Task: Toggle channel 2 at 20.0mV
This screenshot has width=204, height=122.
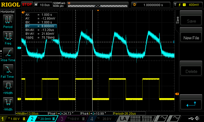Action: point(42,119)
